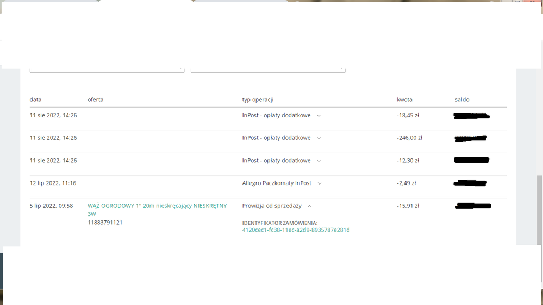Click the kwota column header
This screenshot has height=305, width=543.
click(x=404, y=100)
